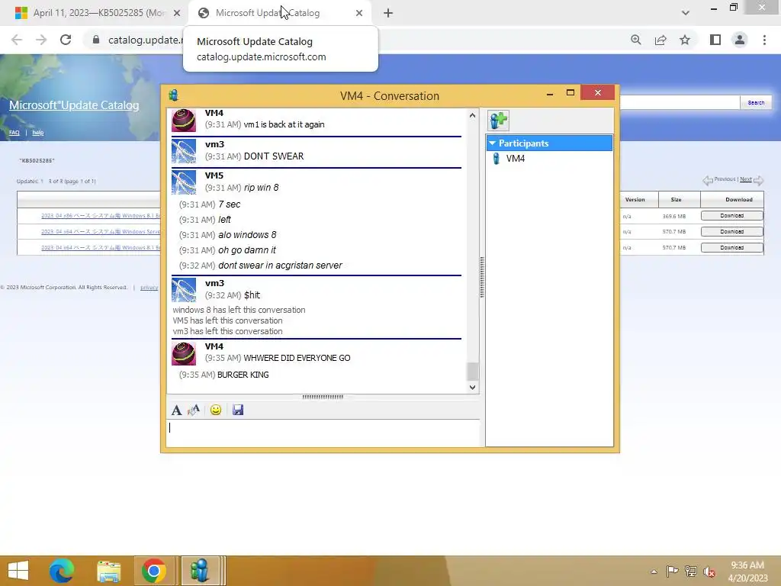This screenshot has width=781, height=586.
Task: Open the Microsoft Update Catalog home link
Action: point(74,105)
